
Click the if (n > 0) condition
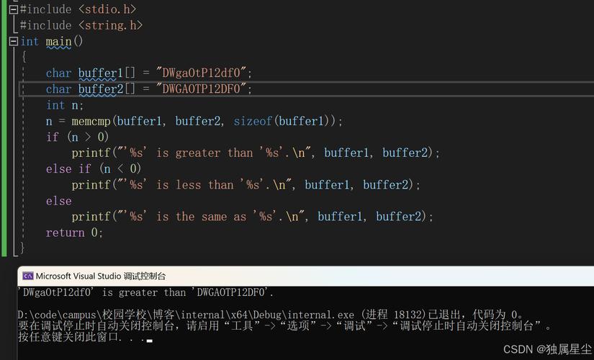[77, 137]
